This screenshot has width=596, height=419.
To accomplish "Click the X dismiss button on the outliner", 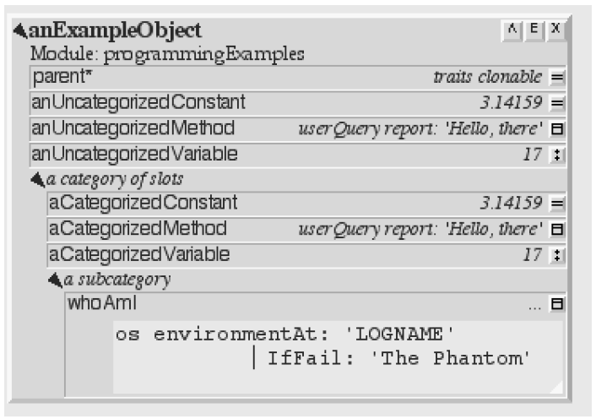I will pos(555,30).
